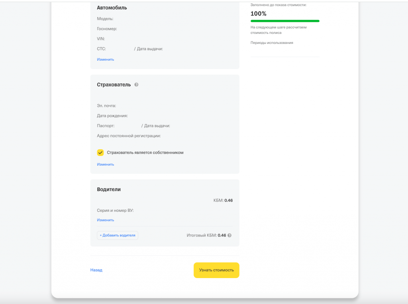Go back using the Назад link

[x=96, y=270]
